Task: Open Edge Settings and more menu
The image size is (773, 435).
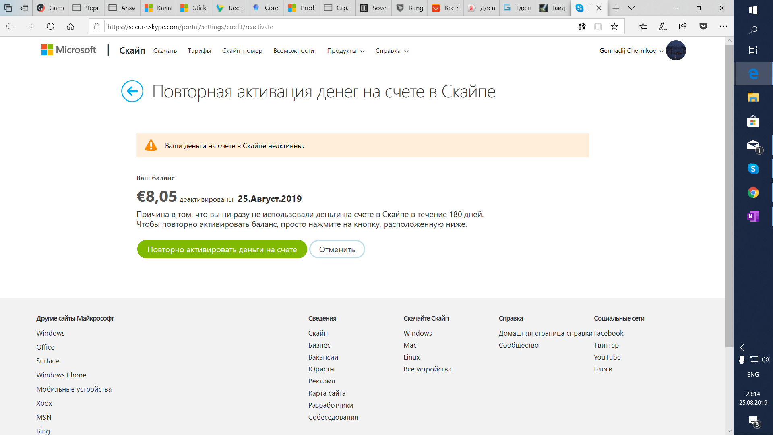Action: point(723,27)
